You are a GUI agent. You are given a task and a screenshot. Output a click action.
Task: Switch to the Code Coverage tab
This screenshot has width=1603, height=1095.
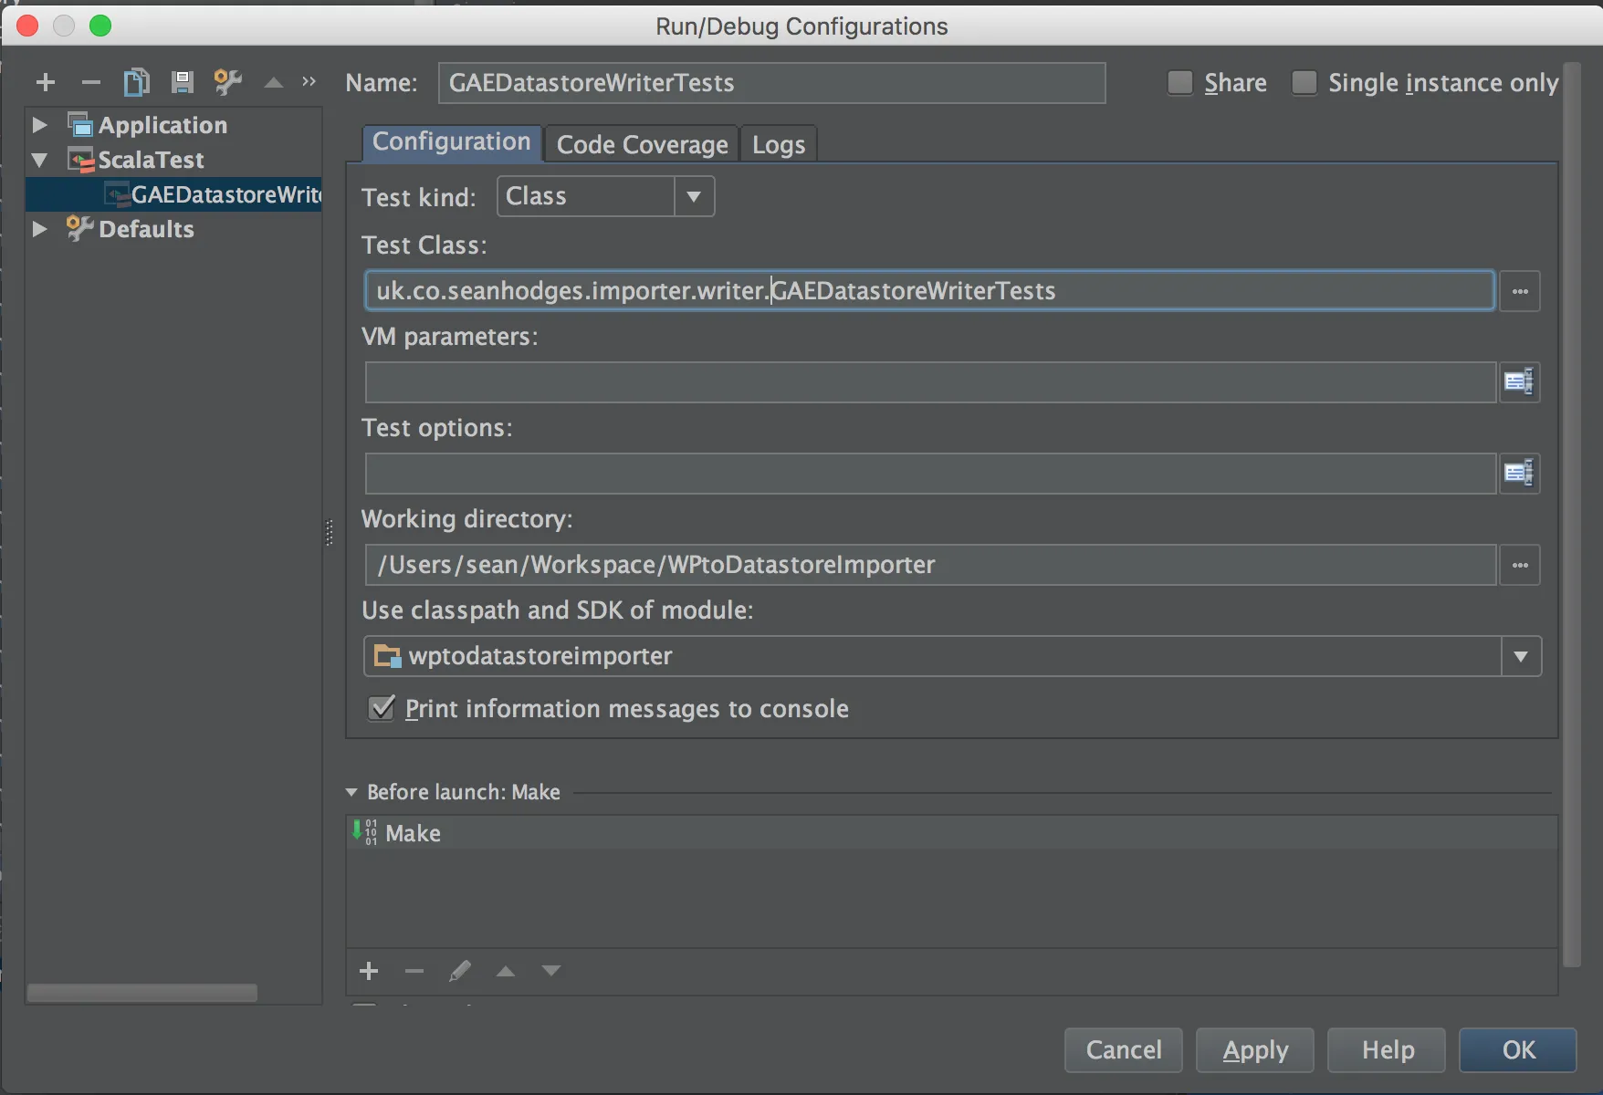coord(642,144)
